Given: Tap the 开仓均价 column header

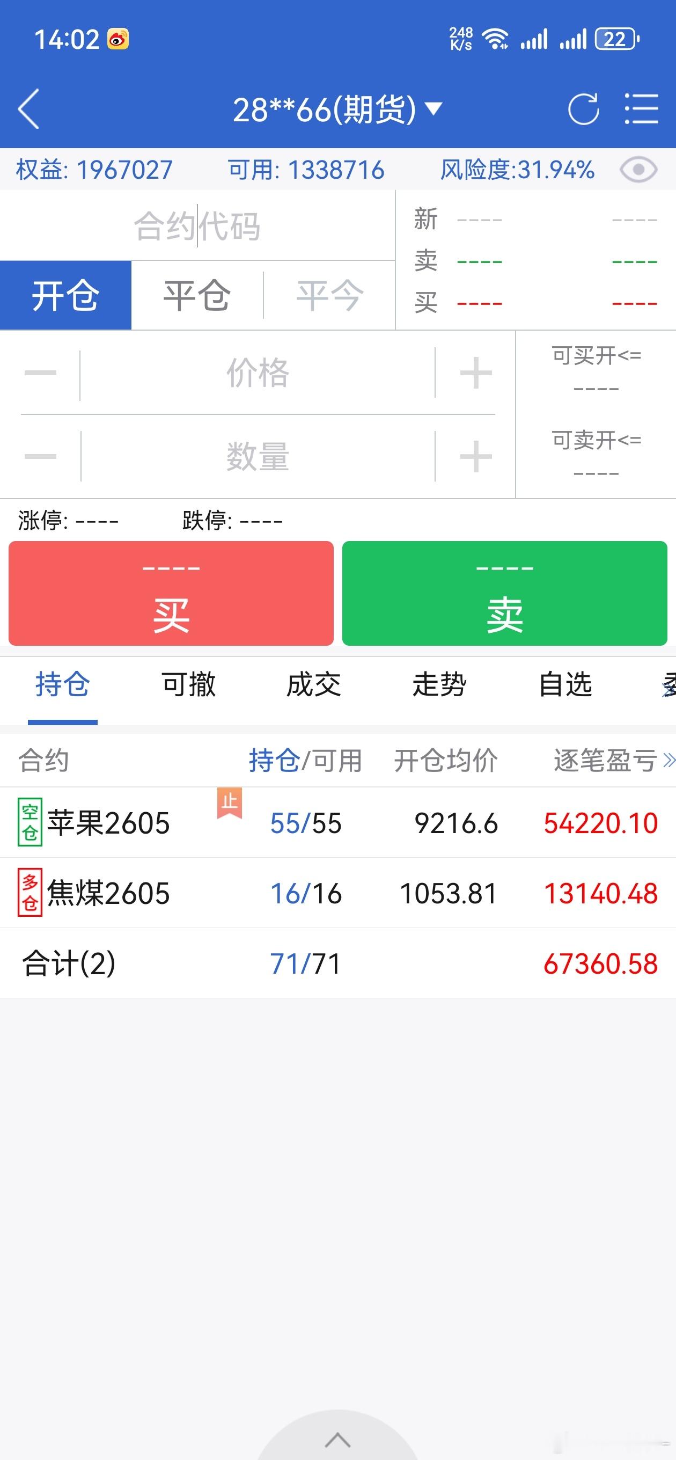Looking at the screenshot, I should tap(446, 761).
